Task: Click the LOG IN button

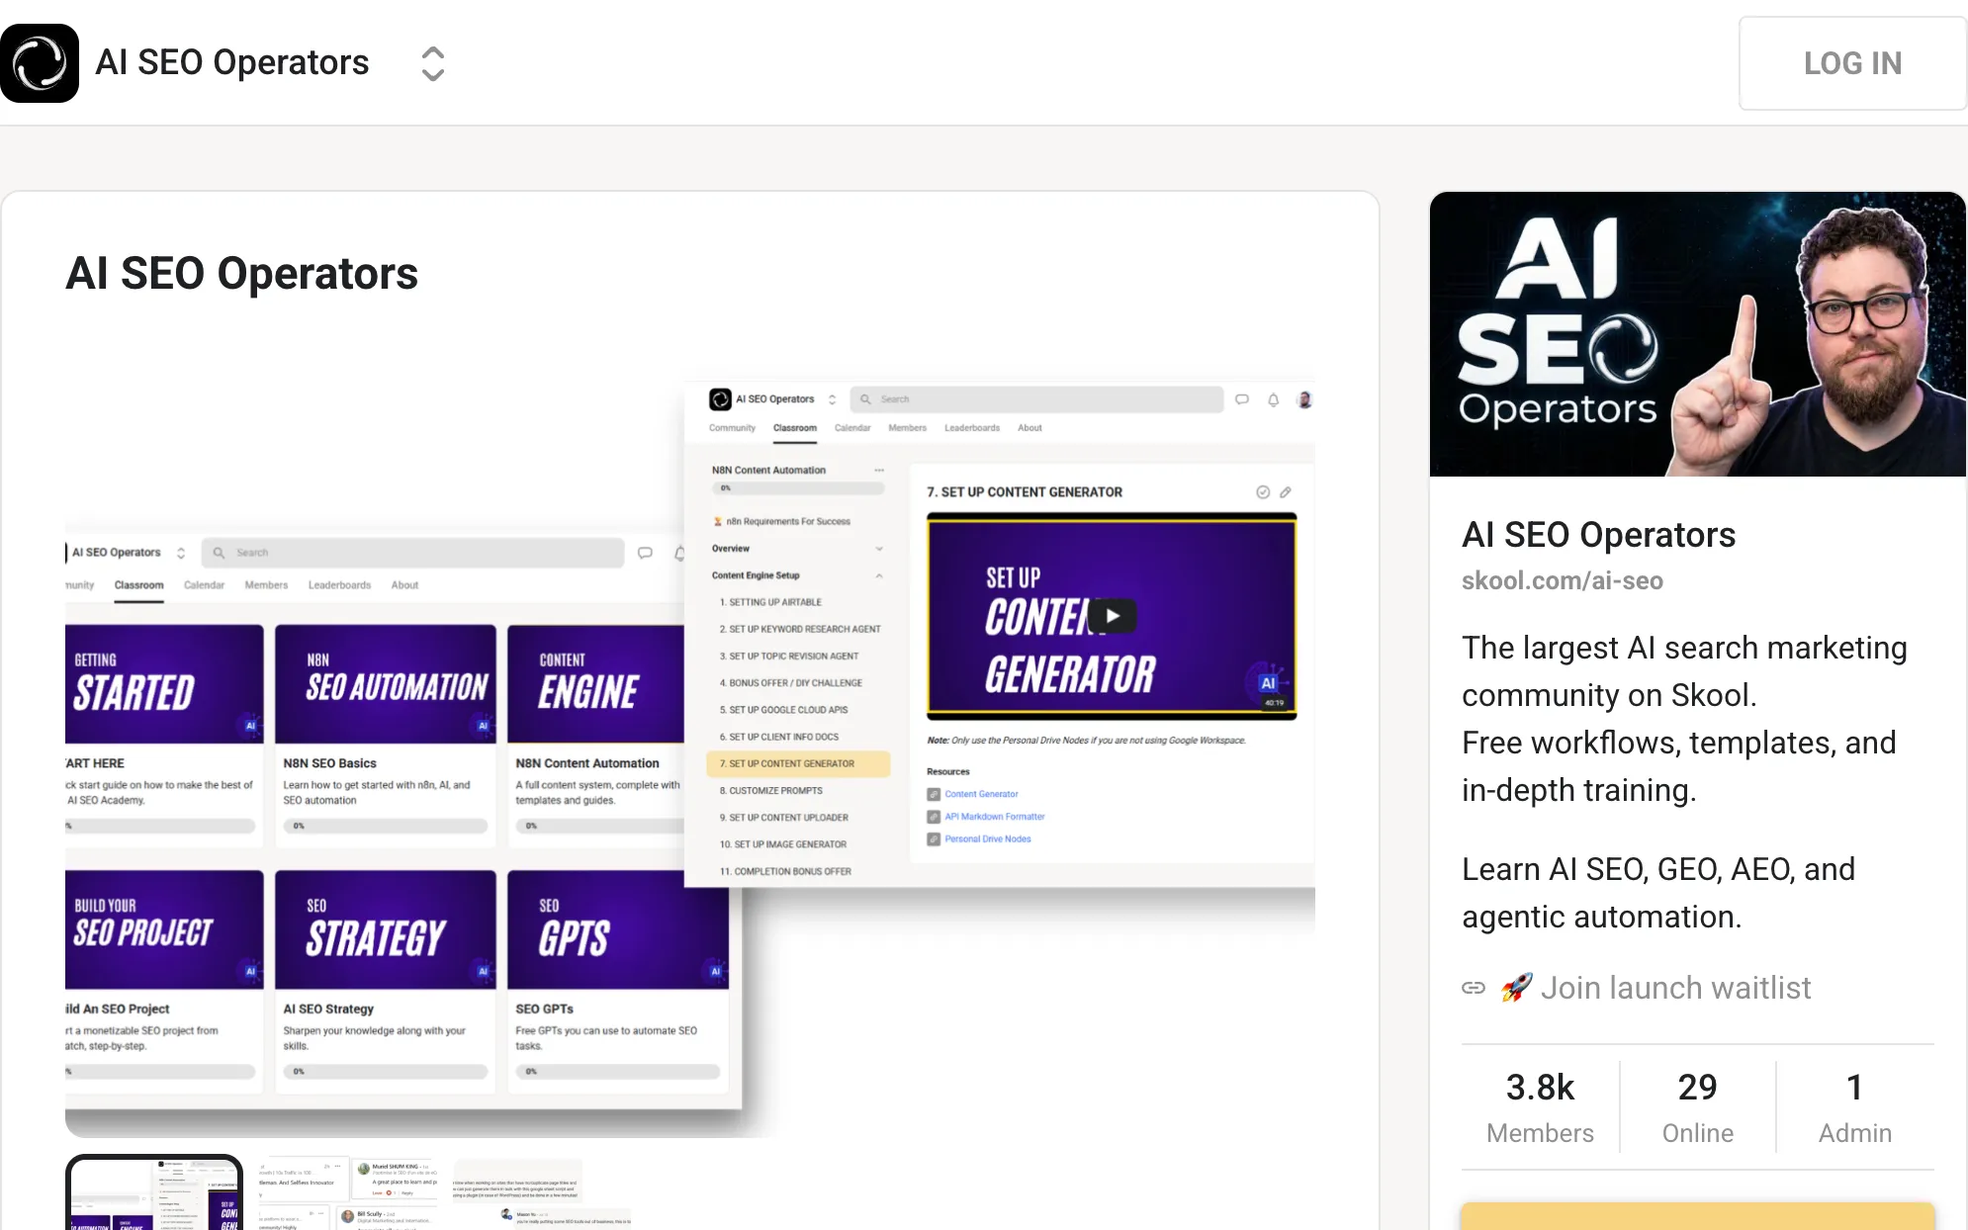Action: click(1852, 63)
